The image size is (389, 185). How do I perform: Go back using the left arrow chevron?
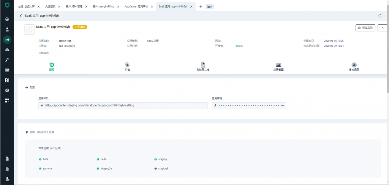[x=21, y=16]
